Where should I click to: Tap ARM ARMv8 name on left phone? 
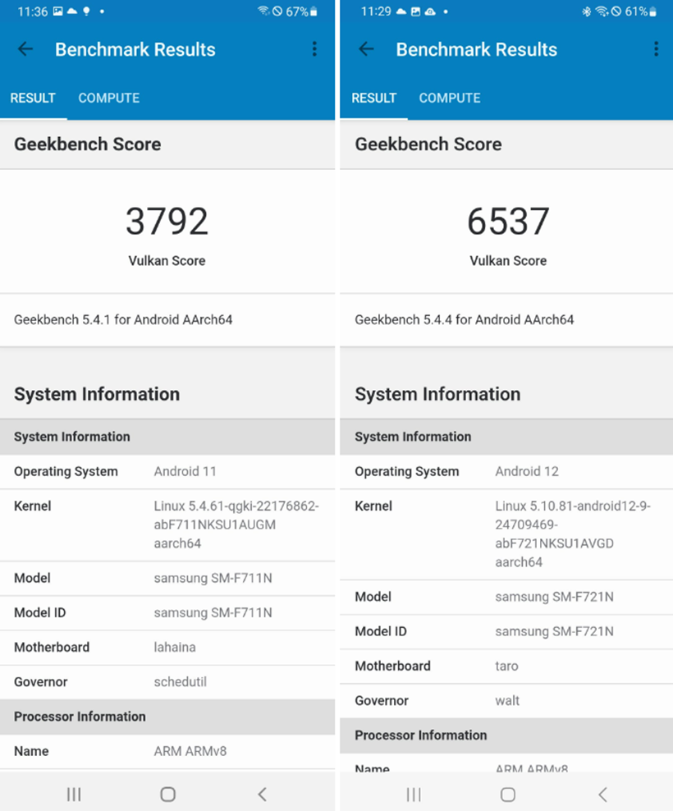pos(190,751)
